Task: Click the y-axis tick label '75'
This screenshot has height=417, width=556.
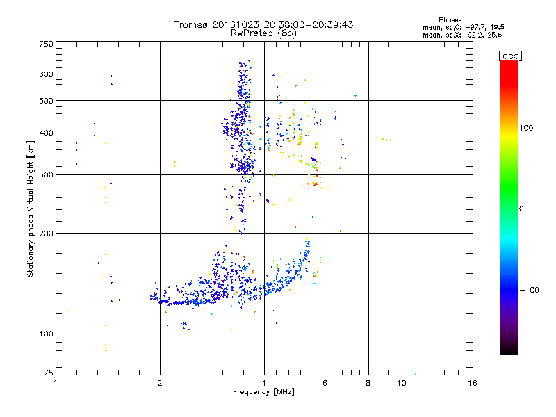Action: point(49,373)
